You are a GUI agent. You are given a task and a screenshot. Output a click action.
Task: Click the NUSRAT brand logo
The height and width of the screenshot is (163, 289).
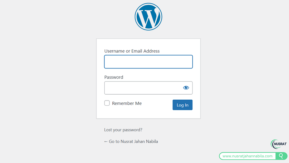pyautogui.click(x=279, y=144)
